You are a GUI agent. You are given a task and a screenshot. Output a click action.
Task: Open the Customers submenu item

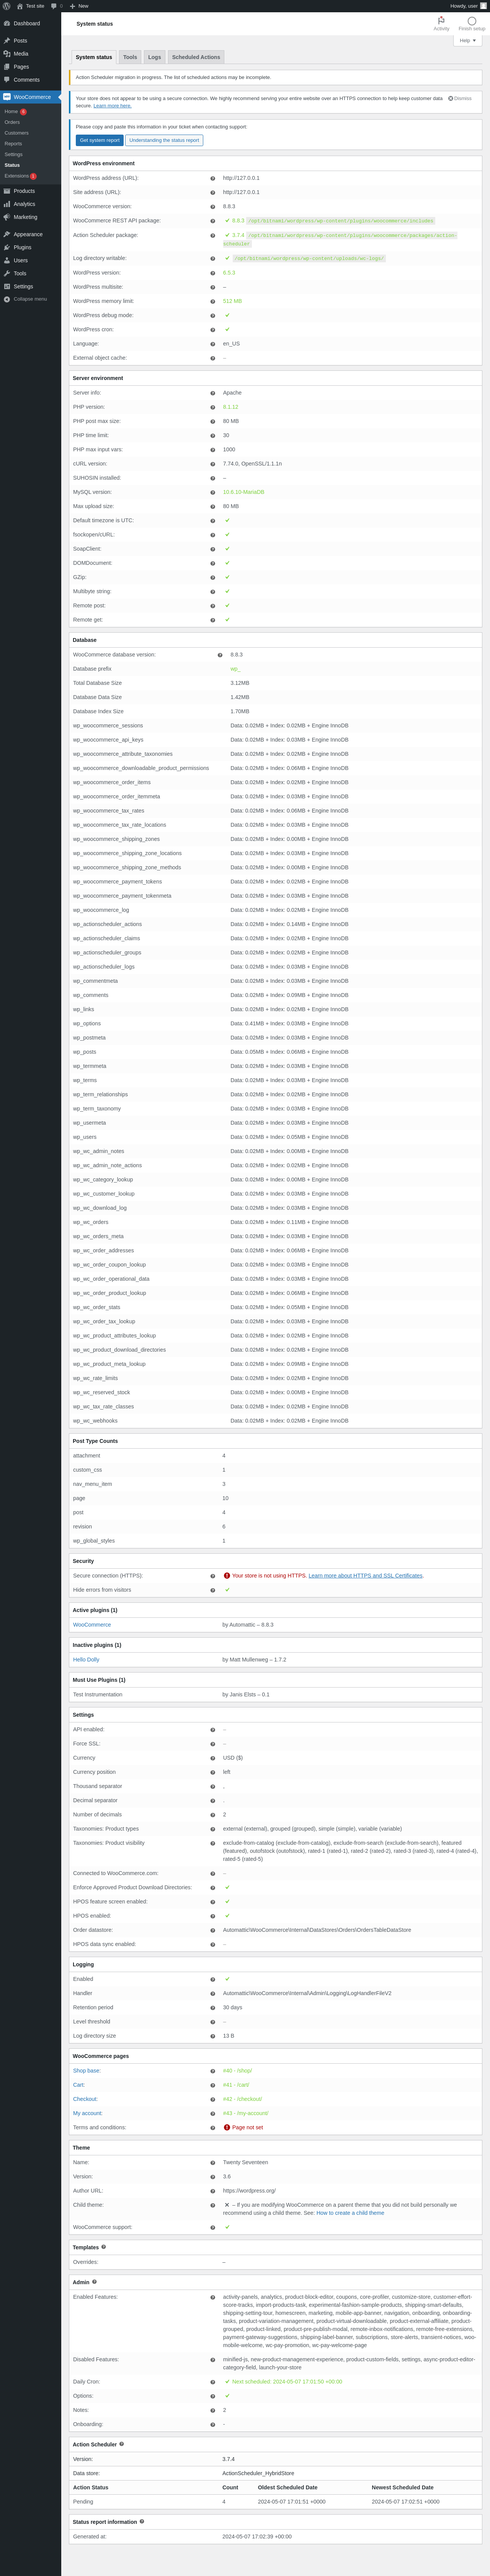[16, 133]
